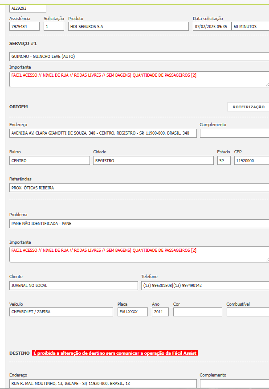Select the GUINCHO LEVE (AUTO) service field
The image size is (269, 389).
pos(138,57)
